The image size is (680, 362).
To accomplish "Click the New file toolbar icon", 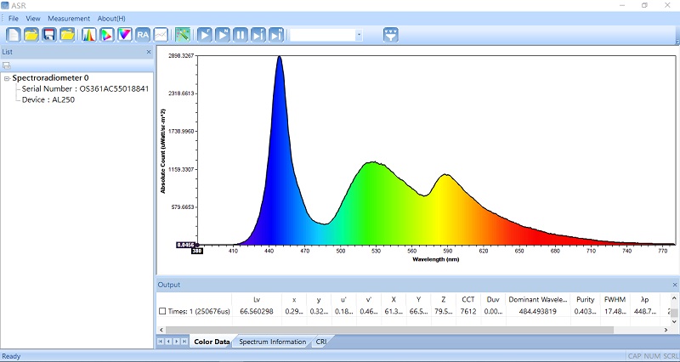I will click(x=13, y=35).
